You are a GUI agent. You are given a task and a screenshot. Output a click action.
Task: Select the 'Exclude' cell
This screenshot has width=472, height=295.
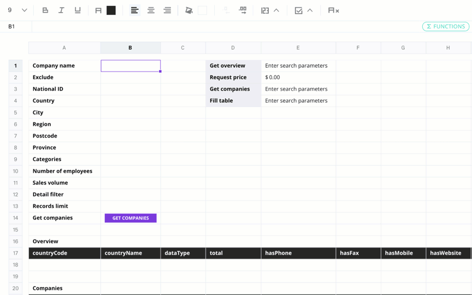(64, 78)
